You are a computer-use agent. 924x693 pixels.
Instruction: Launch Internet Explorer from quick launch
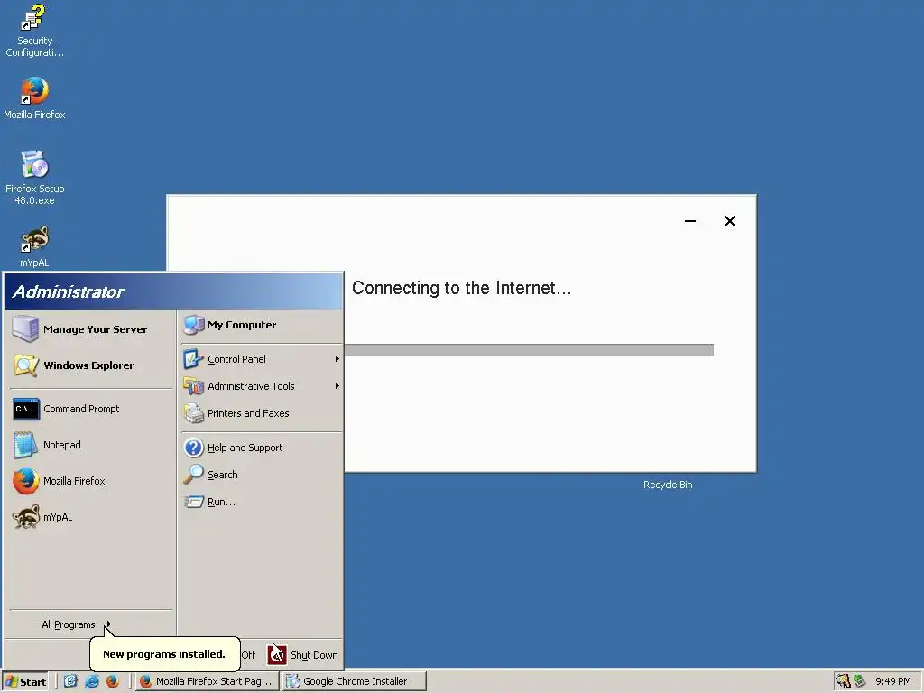click(x=92, y=681)
